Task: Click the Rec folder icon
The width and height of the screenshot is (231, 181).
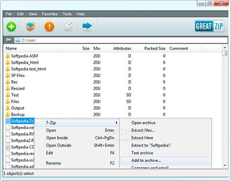Action: coord(7,82)
